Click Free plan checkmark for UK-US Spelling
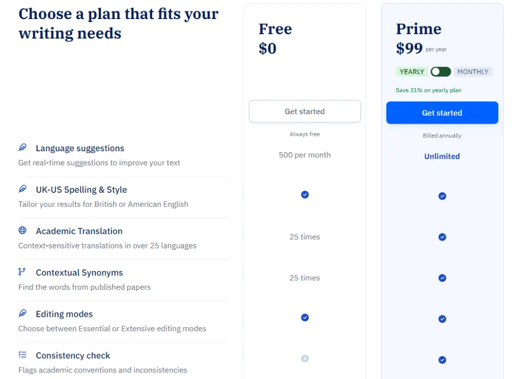The image size is (512, 379). tap(304, 195)
